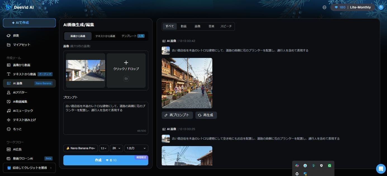The width and height of the screenshot is (387, 176).
Task: Open the chat support bubble icon
Action: [381, 169]
